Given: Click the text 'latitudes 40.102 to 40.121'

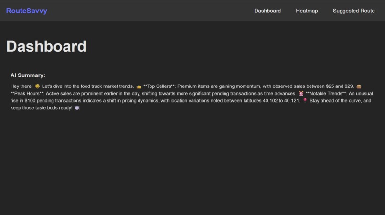Looking at the screenshot, I should pyautogui.click(x=271, y=100).
